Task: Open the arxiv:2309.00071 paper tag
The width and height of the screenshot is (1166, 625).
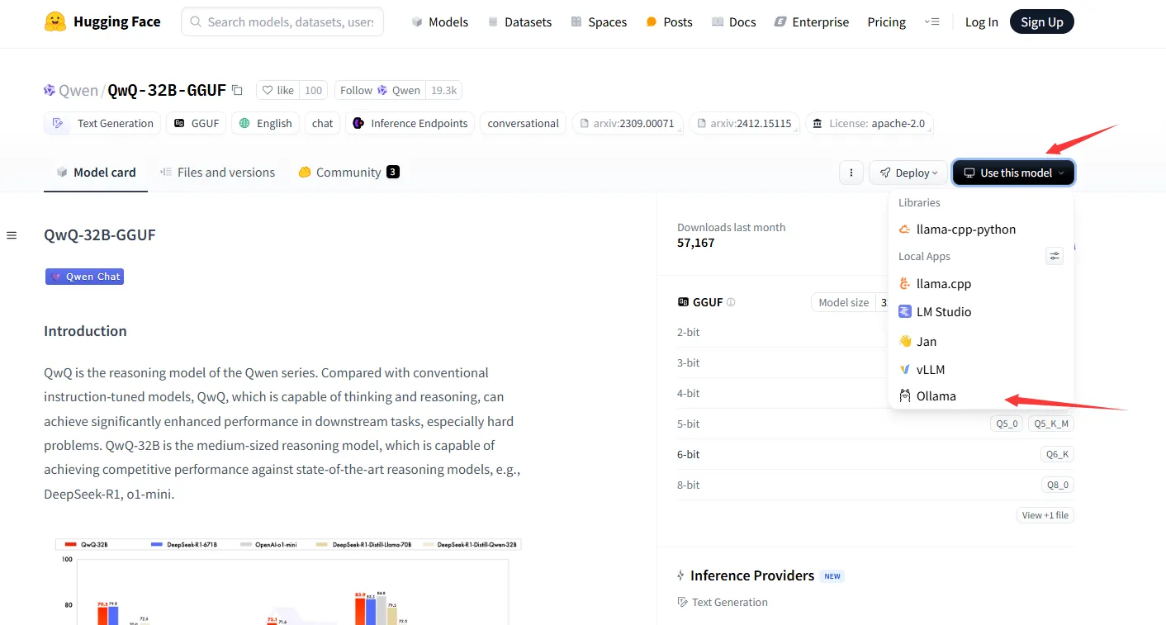Action: coord(628,123)
